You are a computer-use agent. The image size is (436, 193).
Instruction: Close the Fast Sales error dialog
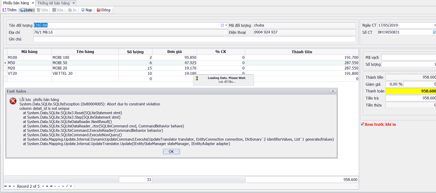[333, 91]
